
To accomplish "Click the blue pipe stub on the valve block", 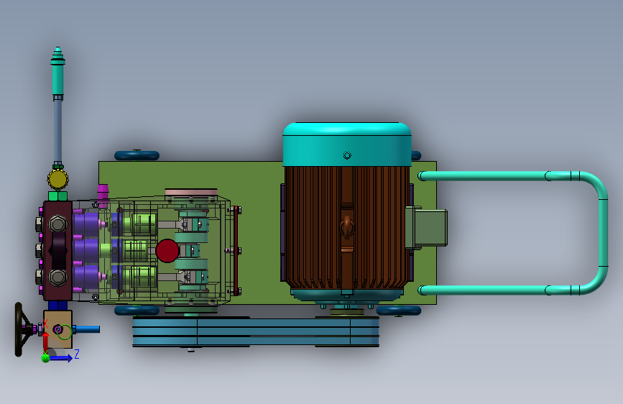I will pos(86,329).
